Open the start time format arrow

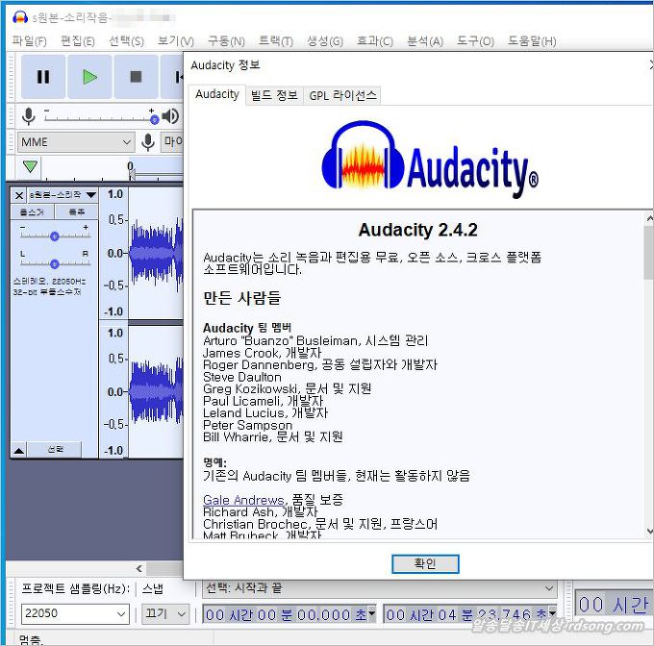(371, 614)
